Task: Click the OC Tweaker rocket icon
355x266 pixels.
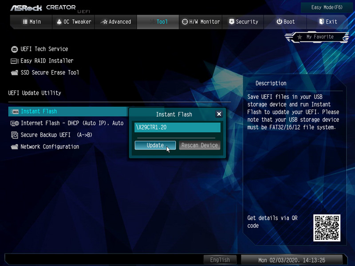Action: (59, 22)
